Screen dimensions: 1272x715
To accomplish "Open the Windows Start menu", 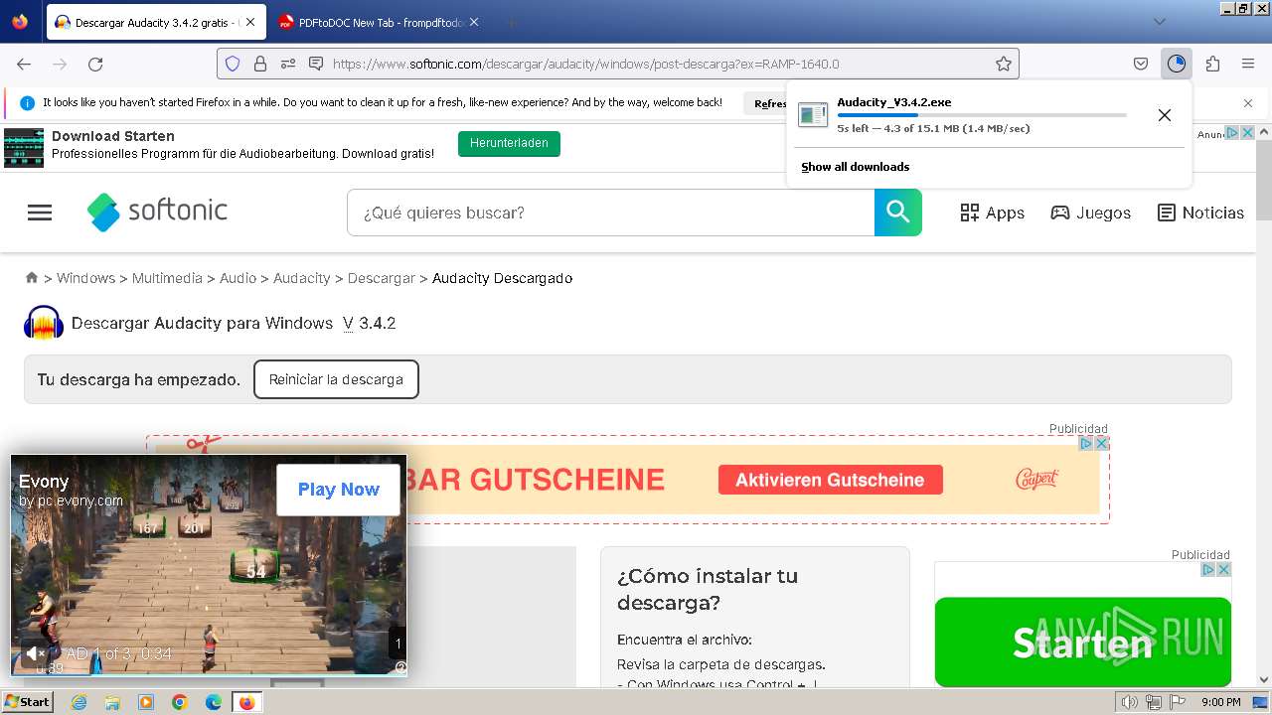I will pyautogui.click(x=28, y=702).
